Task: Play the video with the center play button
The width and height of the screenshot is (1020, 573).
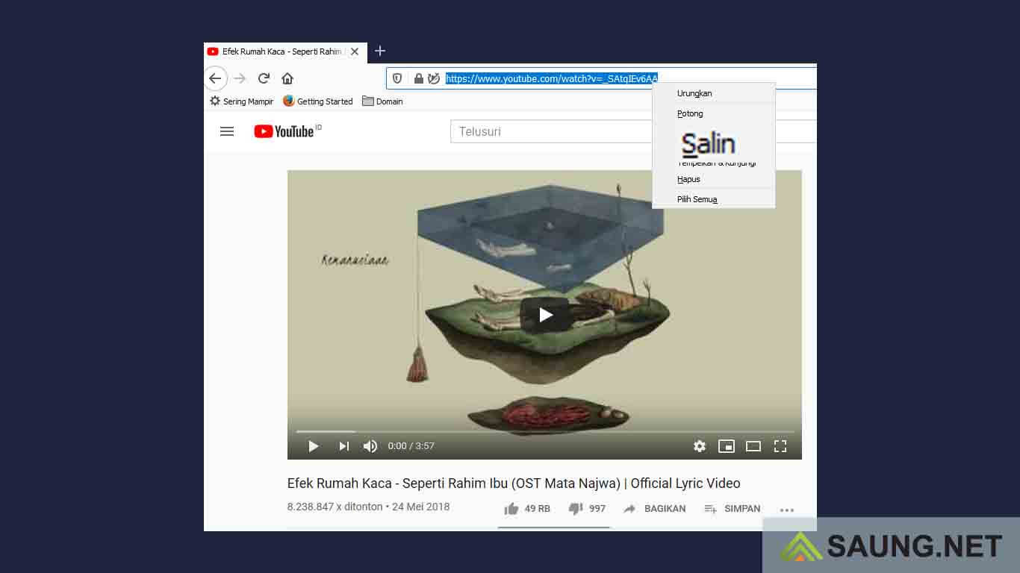Action: pos(545,315)
